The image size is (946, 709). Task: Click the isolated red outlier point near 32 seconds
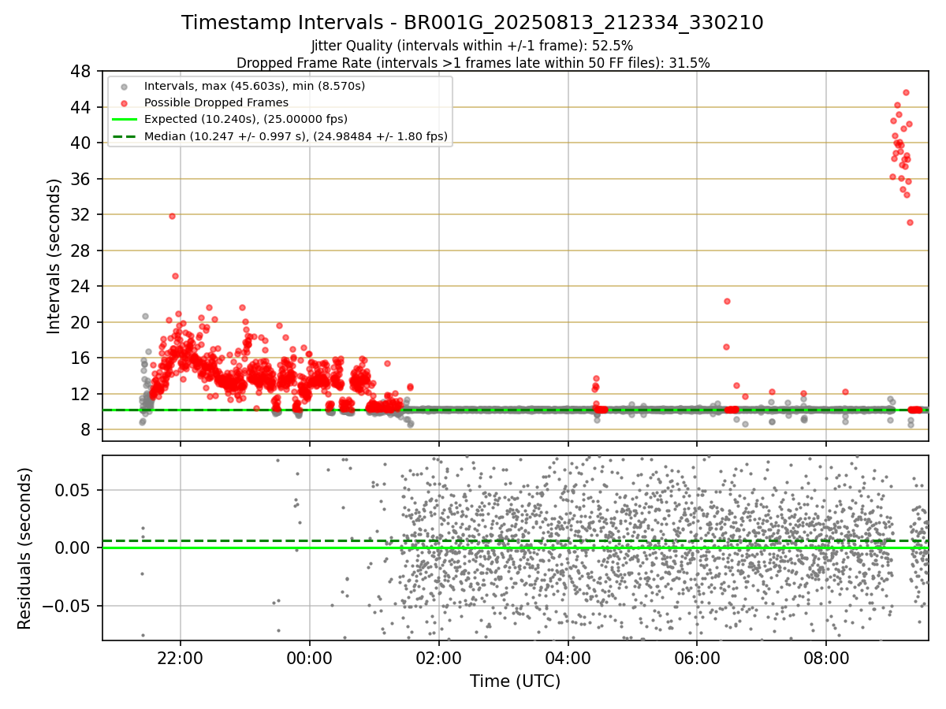pos(172,216)
